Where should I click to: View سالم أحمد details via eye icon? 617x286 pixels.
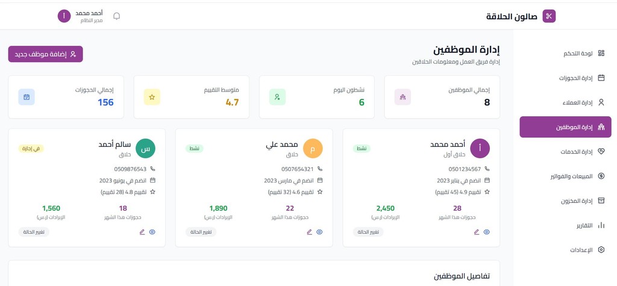[152, 232]
